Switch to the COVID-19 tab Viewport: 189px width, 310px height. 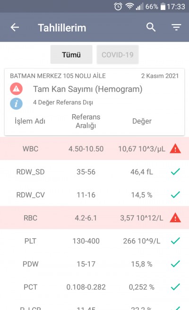point(118,55)
